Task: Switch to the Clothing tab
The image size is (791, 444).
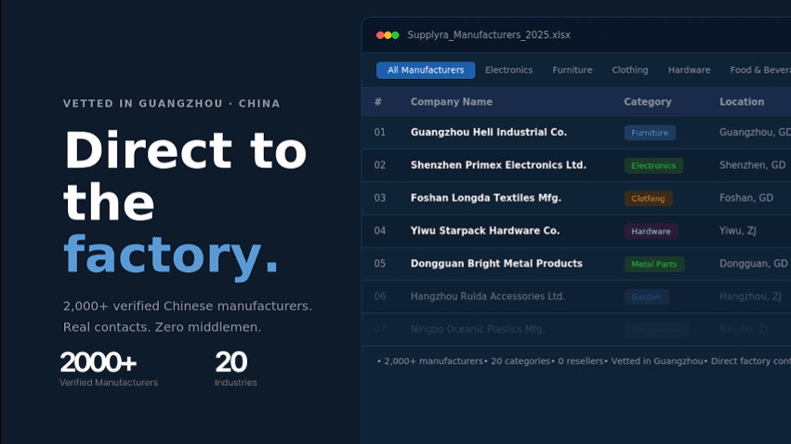Action: tap(630, 70)
